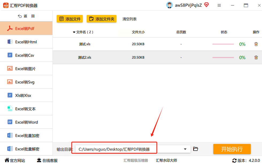Image resolution: width=262 pixels, height=164 pixels.
Task: Click the progress bar for 测试.xls
Action: point(223,44)
